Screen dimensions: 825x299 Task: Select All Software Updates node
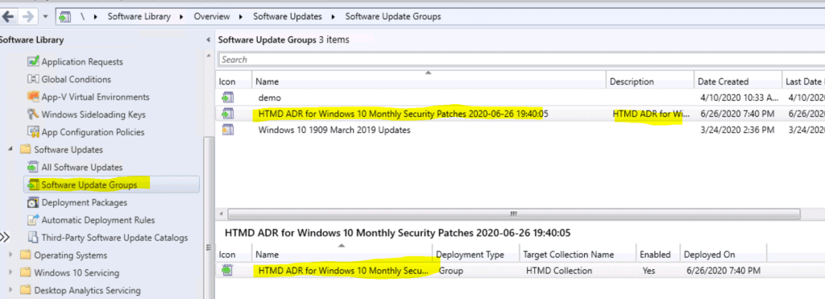click(x=82, y=168)
